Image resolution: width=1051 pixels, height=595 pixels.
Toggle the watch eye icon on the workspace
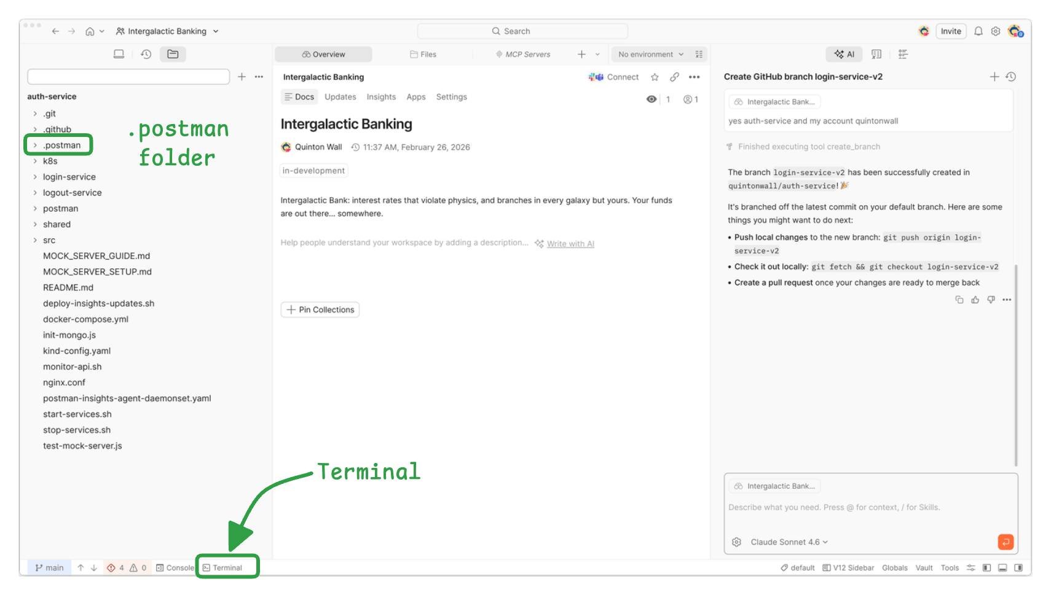[x=651, y=99]
